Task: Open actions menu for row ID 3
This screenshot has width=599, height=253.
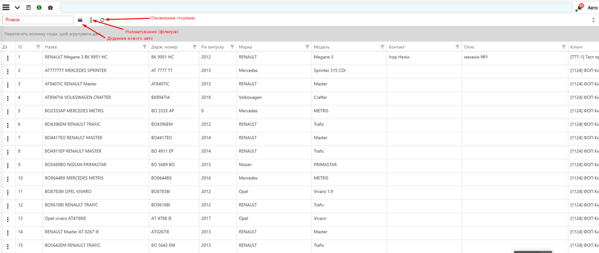Action: [8, 85]
